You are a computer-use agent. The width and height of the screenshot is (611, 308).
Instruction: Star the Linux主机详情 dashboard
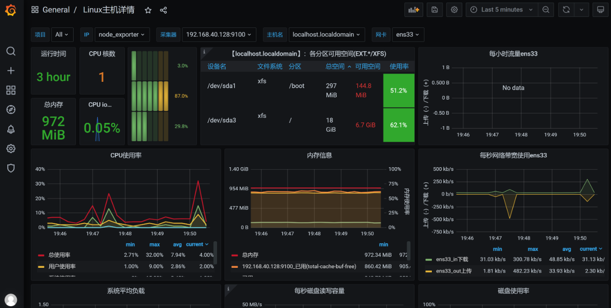click(x=148, y=10)
